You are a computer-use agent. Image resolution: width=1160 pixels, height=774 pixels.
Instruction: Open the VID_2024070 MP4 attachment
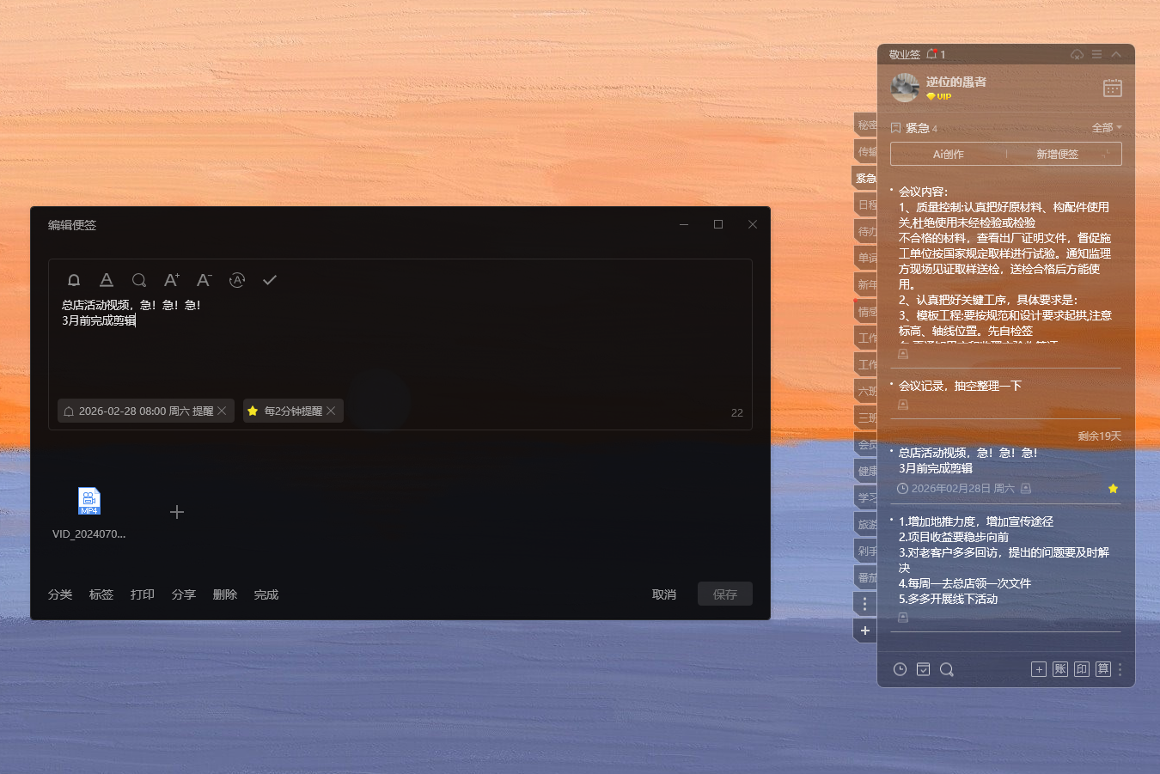89,502
